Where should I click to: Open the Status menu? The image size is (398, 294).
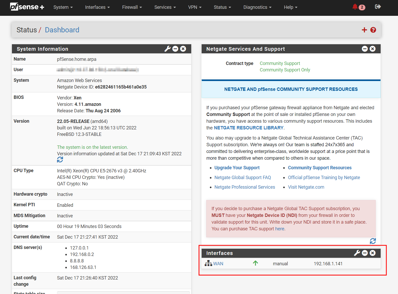click(x=222, y=7)
